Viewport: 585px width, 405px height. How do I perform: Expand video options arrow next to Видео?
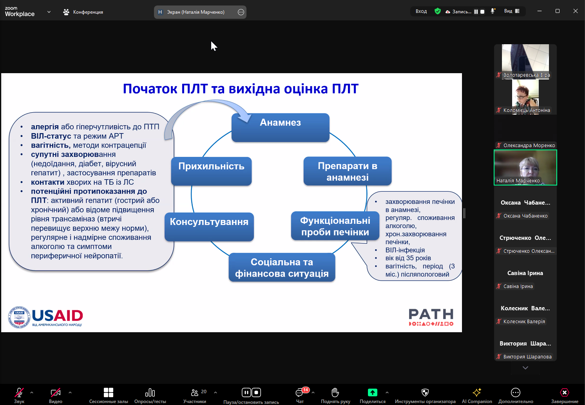[70, 392]
